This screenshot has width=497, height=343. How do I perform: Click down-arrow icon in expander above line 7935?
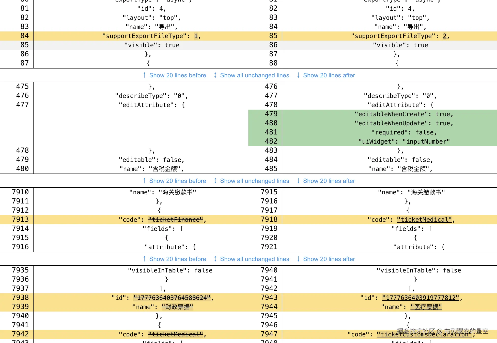click(x=298, y=259)
